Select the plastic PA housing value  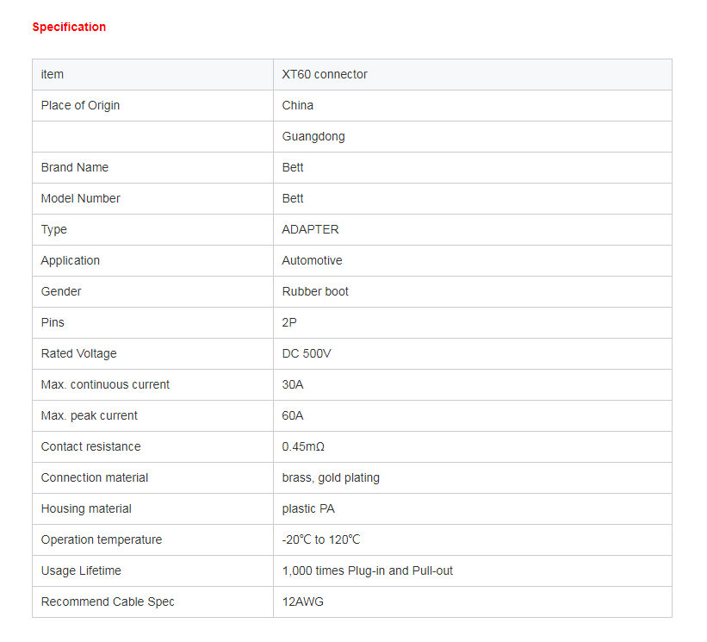click(308, 509)
